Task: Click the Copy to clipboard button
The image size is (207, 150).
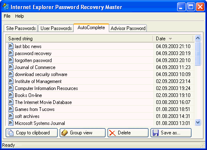Action: click(32, 133)
